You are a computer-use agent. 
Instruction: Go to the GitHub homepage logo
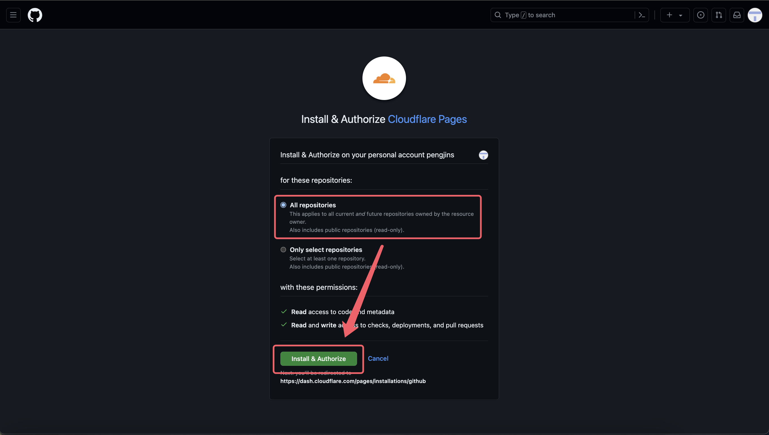click(35, 15)
